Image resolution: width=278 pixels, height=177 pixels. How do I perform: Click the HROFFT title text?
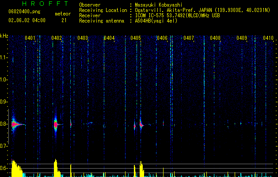tap(46, 4)
